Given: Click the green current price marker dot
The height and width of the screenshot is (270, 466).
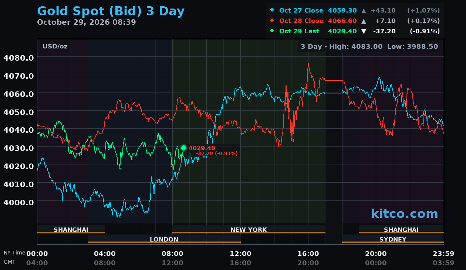Looking at the screenshot, I should (183, 148).
